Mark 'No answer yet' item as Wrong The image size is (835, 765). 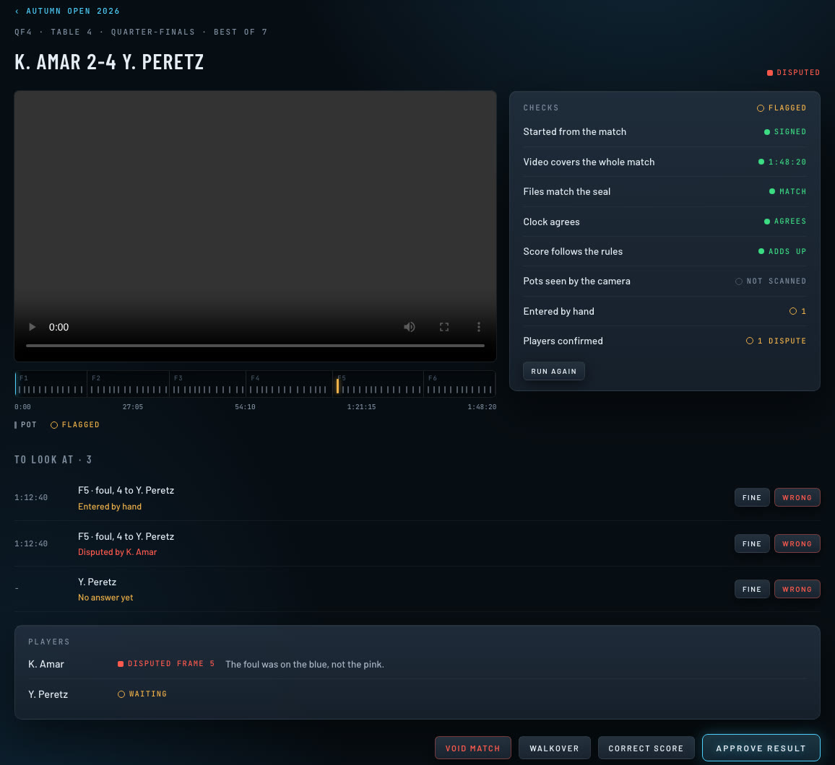(797, 589)
